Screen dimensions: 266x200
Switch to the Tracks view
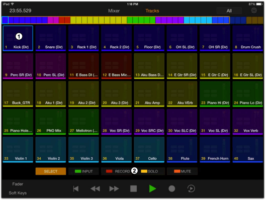click(x=152, y=11)
